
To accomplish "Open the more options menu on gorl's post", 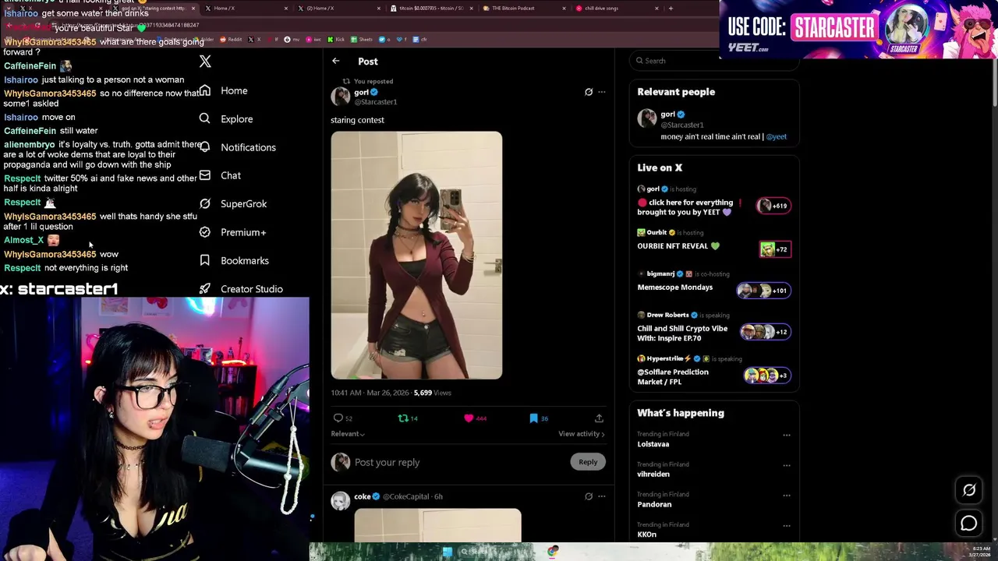I will [601, 92].
